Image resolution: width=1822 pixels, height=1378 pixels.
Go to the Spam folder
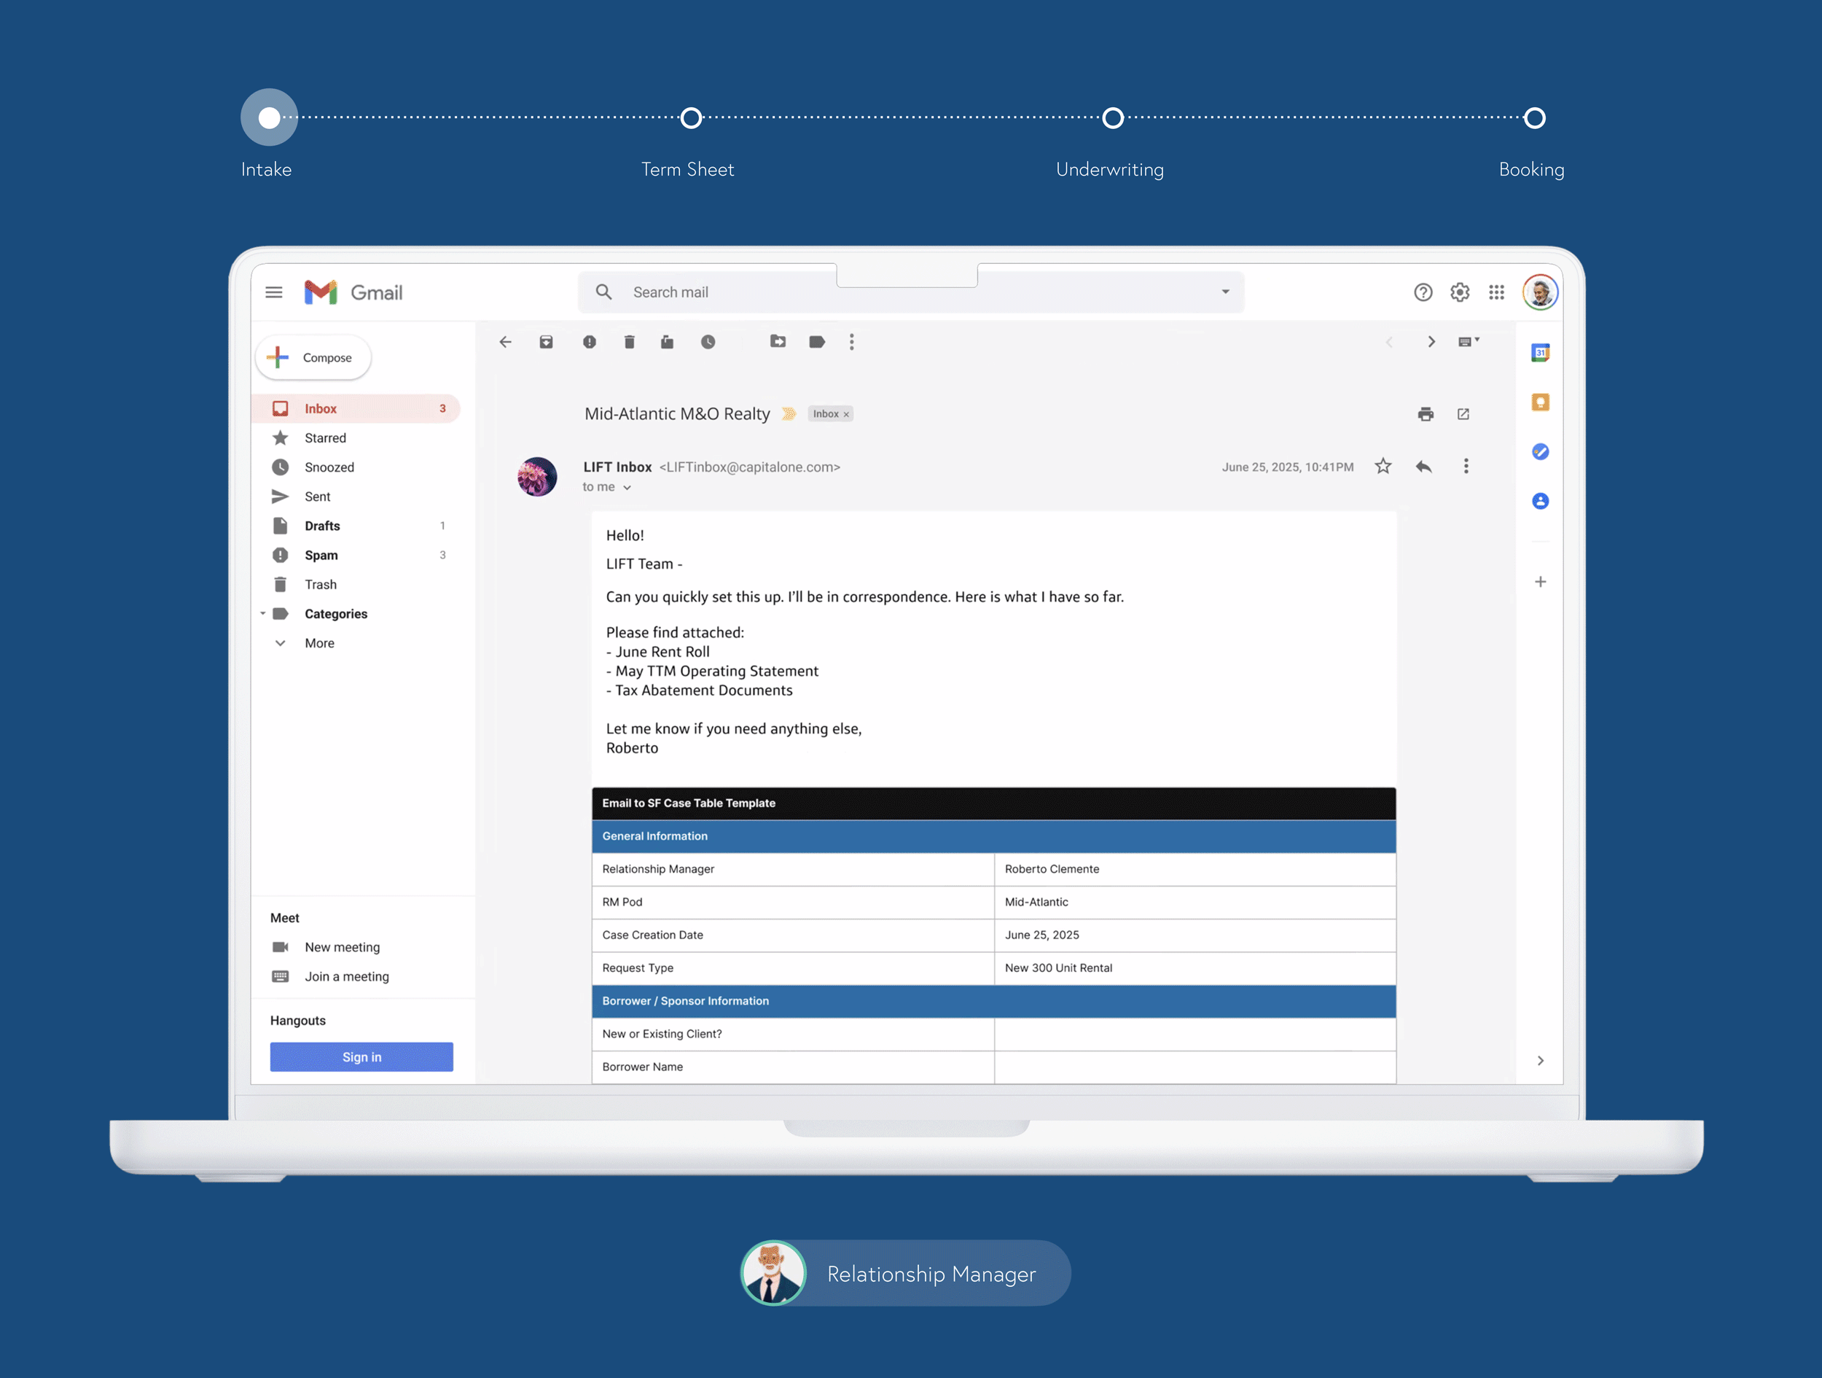pos(321,556)
